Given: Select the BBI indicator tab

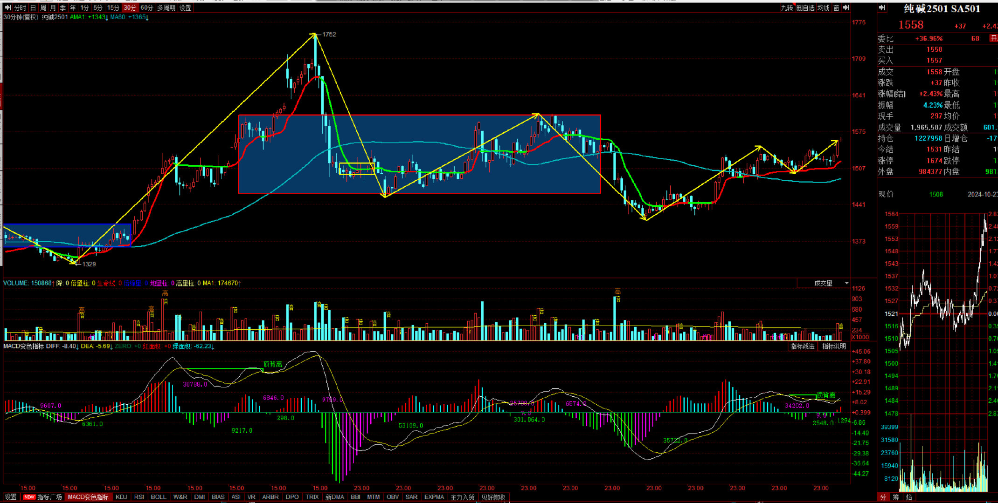Looking at the screenshot, I should click(x=355, y=497).
